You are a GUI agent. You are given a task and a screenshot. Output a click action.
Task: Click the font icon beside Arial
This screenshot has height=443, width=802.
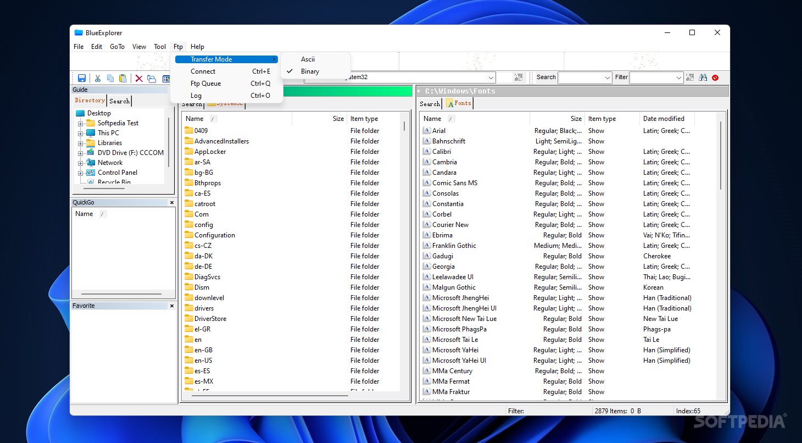(x=426, y=131)
